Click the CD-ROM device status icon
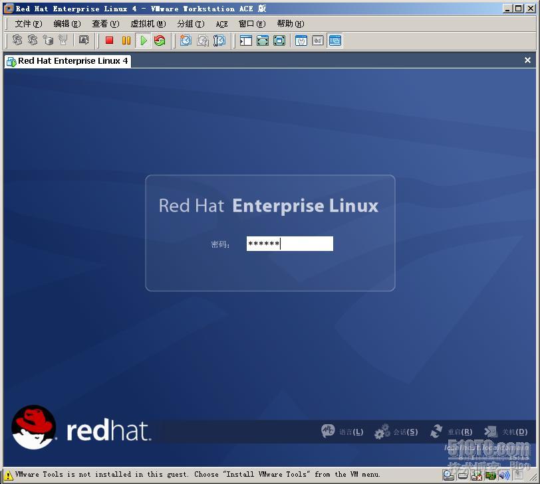540x484 pixels. [448, 475]
